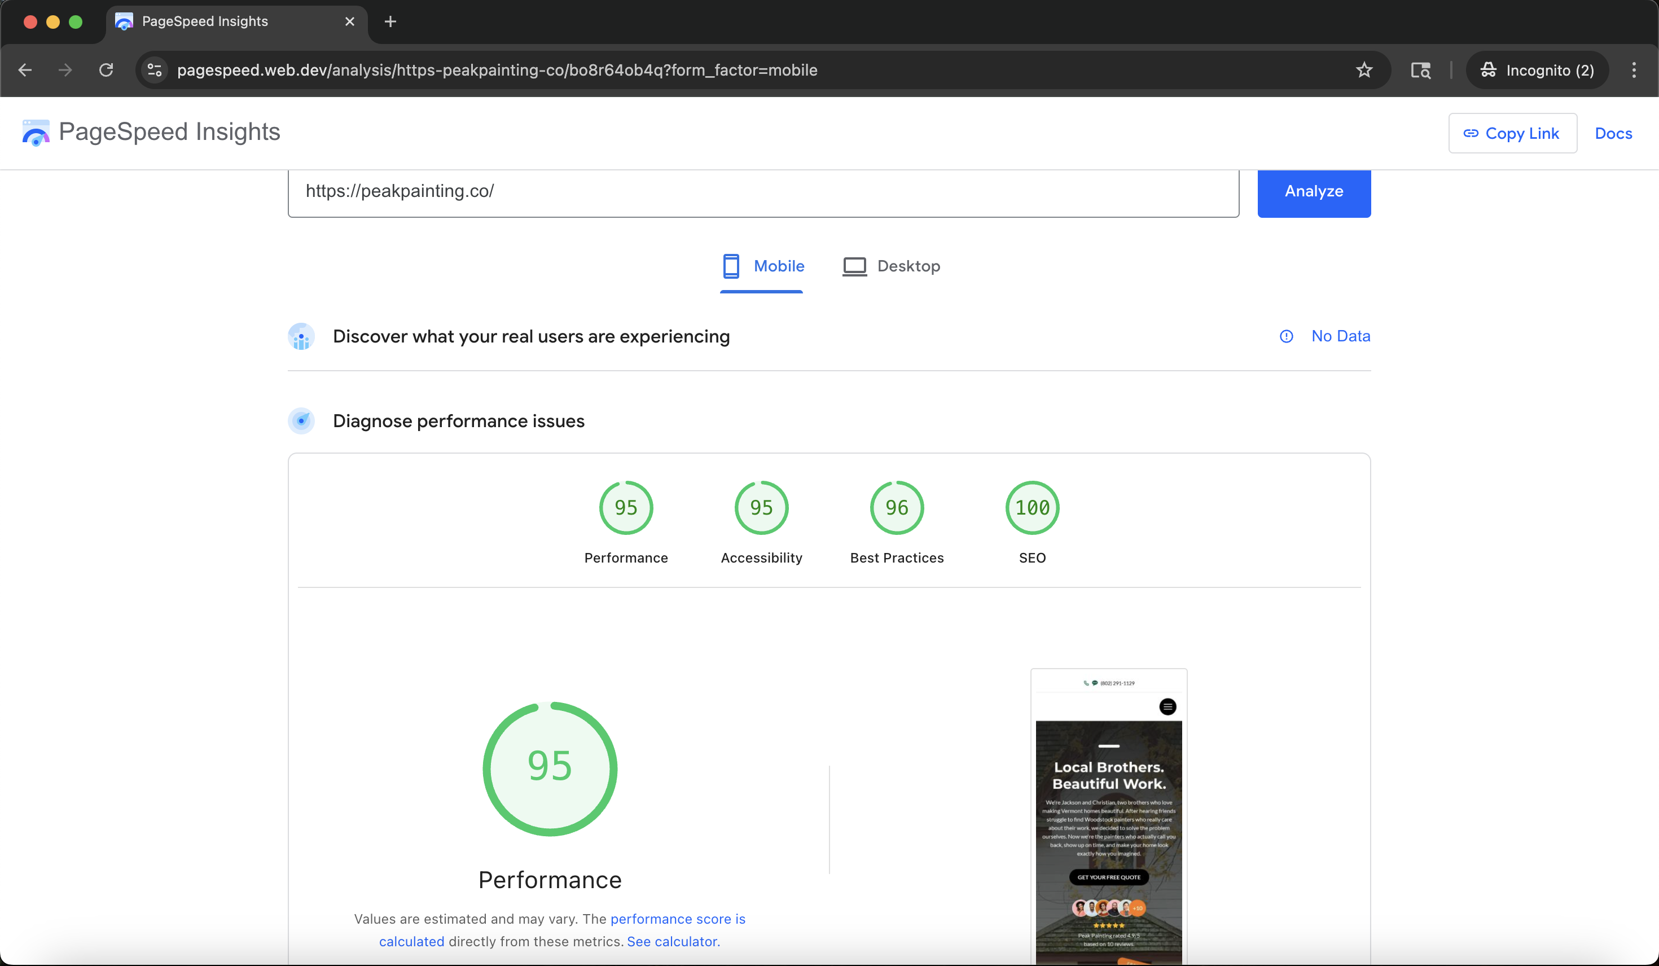Expand the real users experience section

coord(530,336)
